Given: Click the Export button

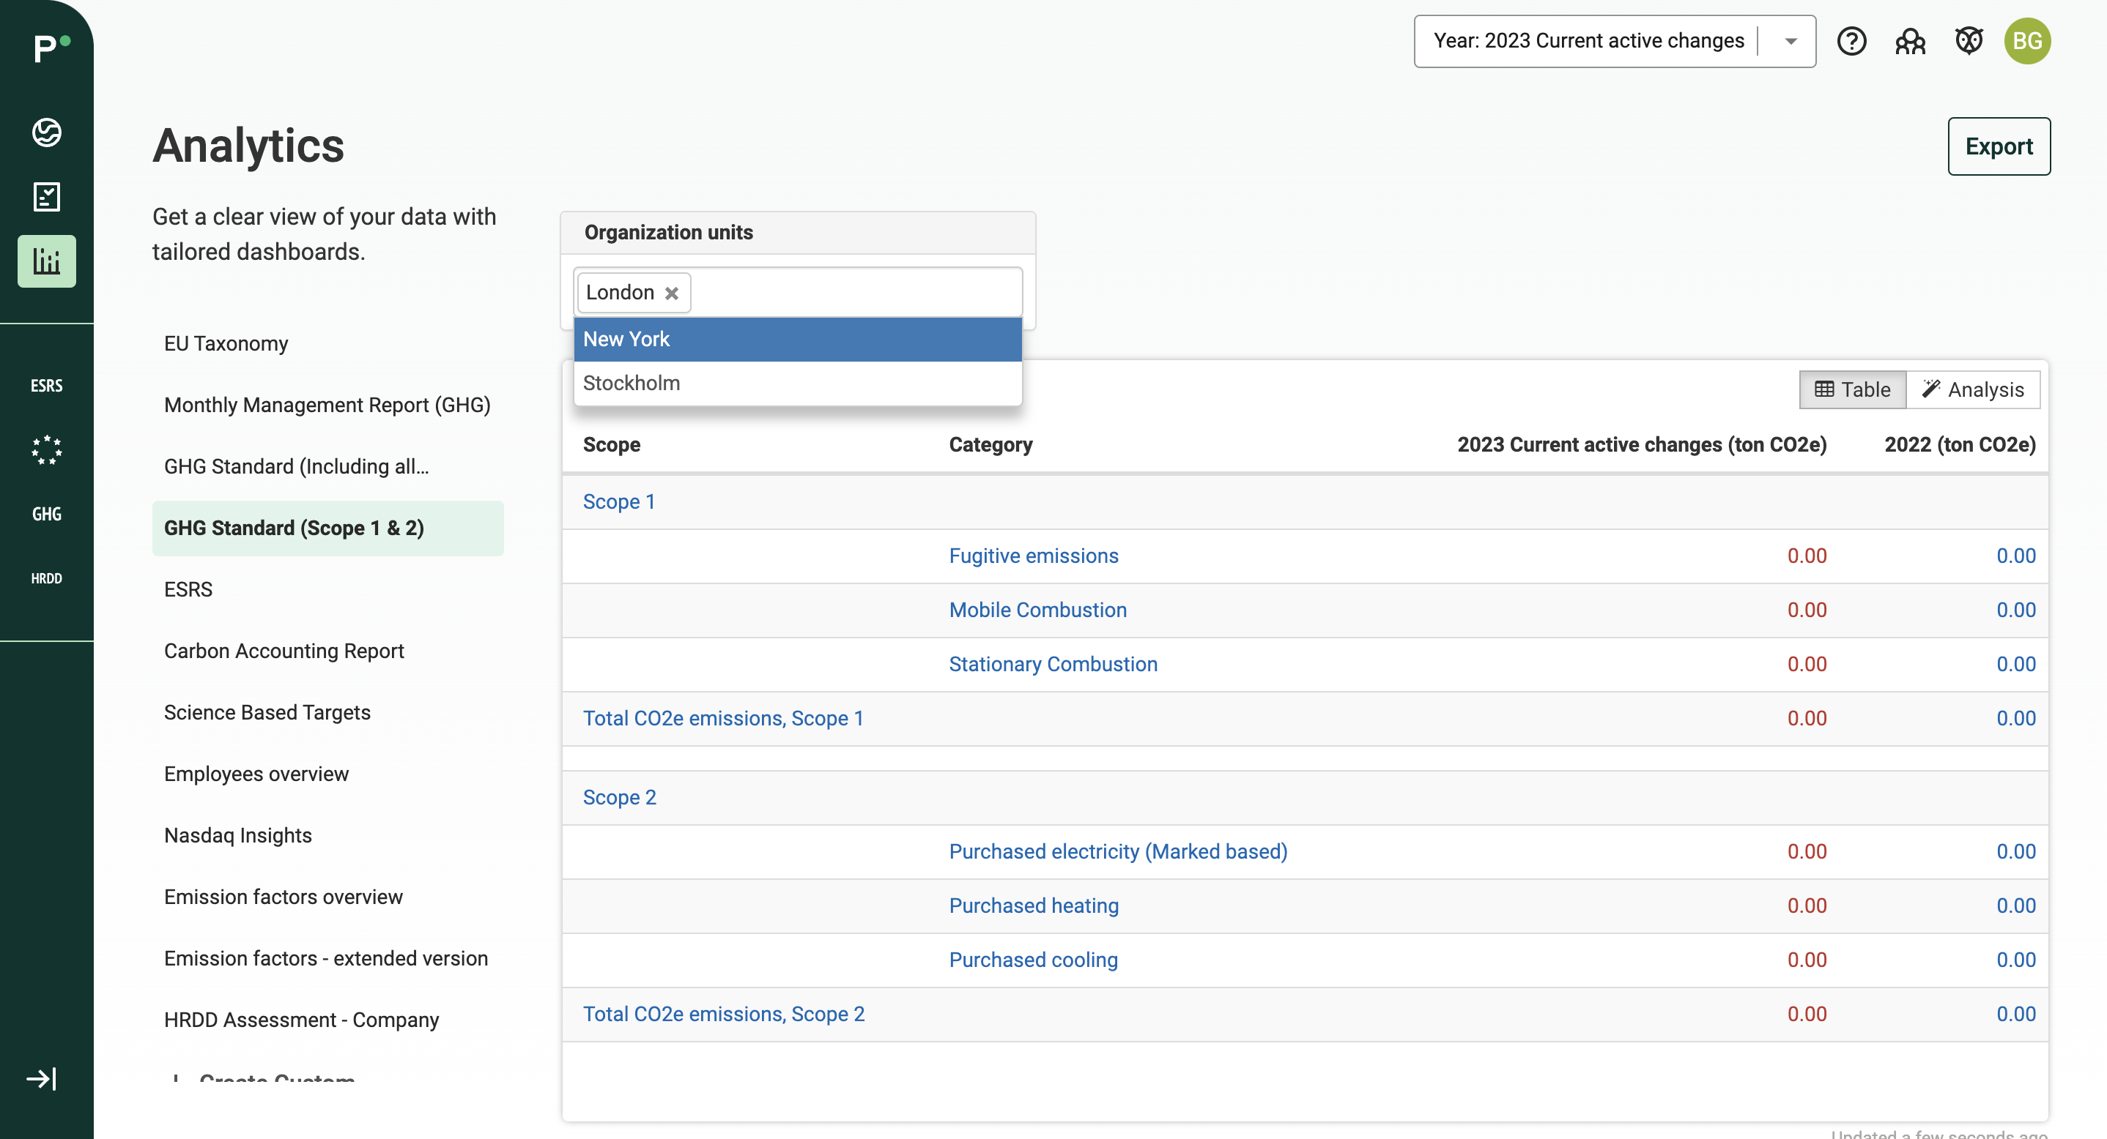Looking at the screenshot, I should coord(1999,146).
